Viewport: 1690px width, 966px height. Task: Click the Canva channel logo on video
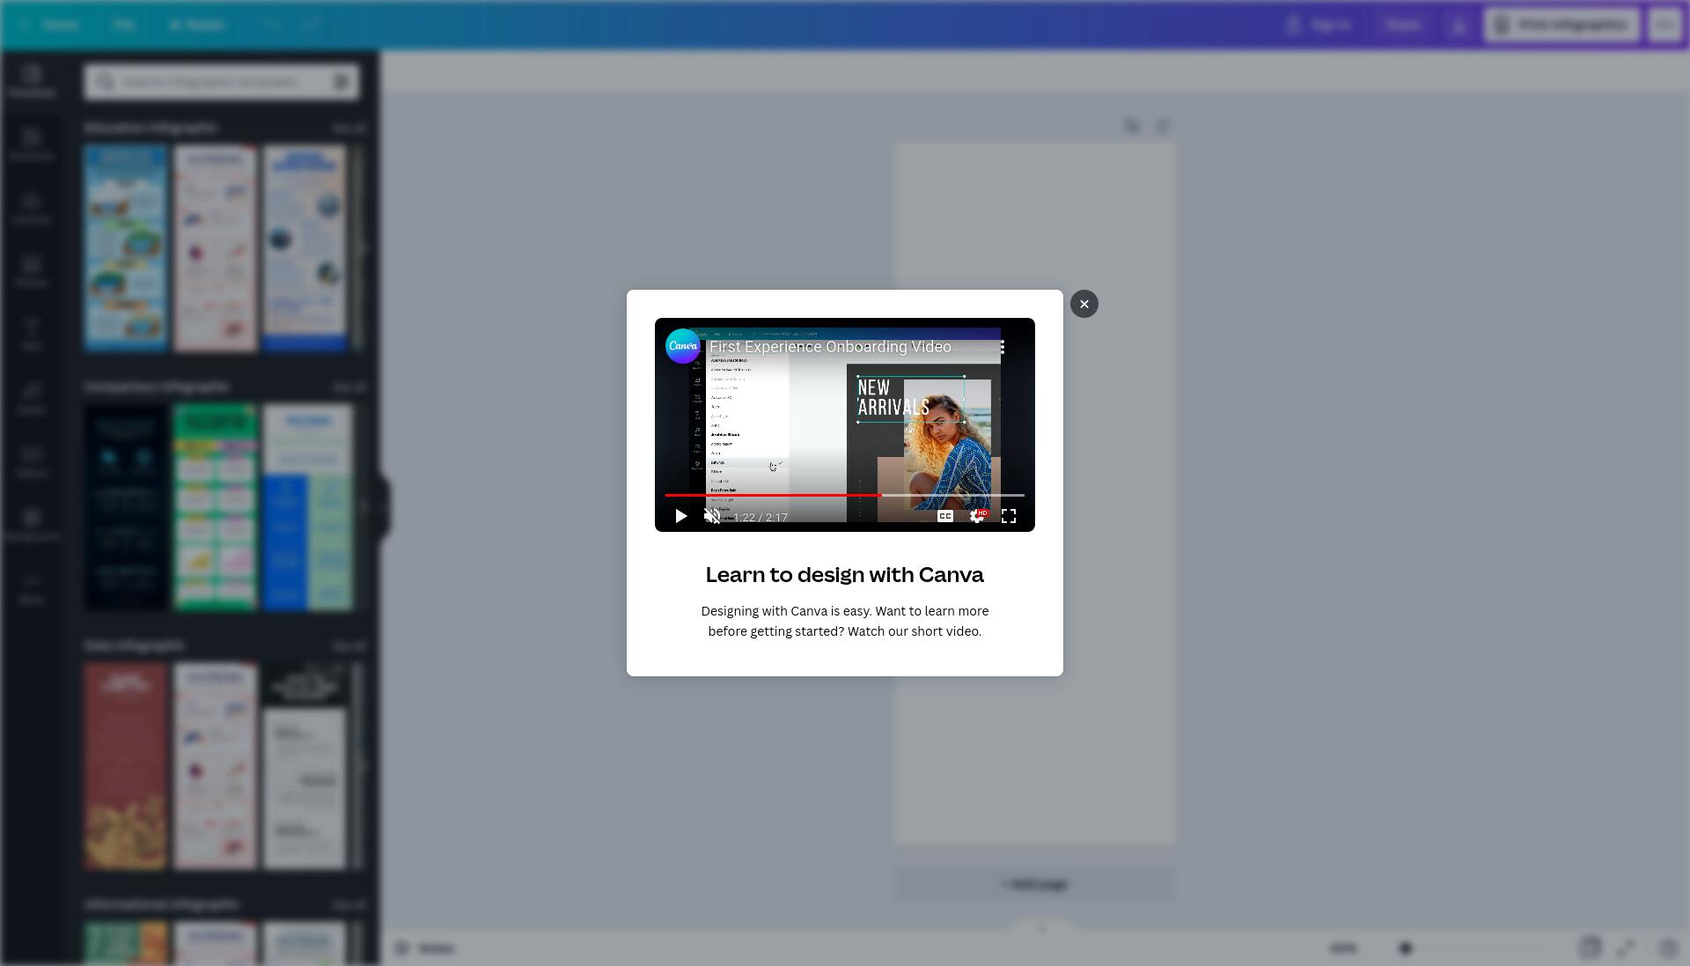point(683,346)
